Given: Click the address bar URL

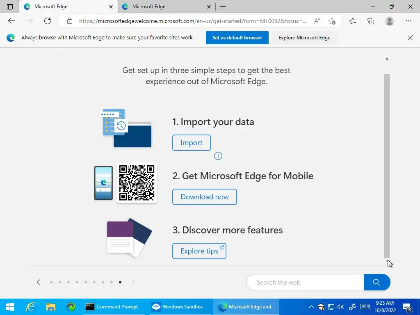Looking at the screenshot, I should 193,21.
